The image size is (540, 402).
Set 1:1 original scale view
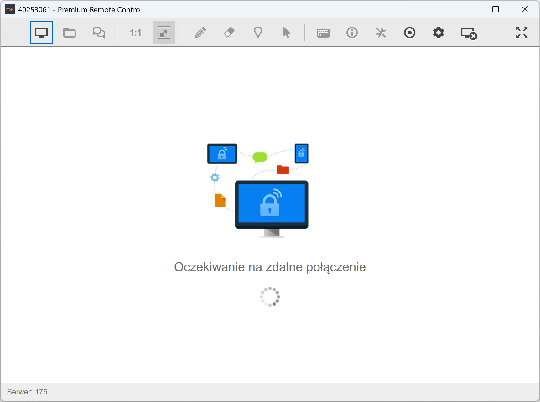coord(135,33)
